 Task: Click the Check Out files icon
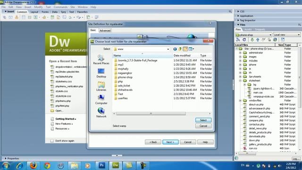(x=263, y=40)
